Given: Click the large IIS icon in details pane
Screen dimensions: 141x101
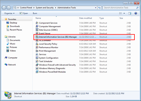Looking at the screenshot, I should [8, 95].
